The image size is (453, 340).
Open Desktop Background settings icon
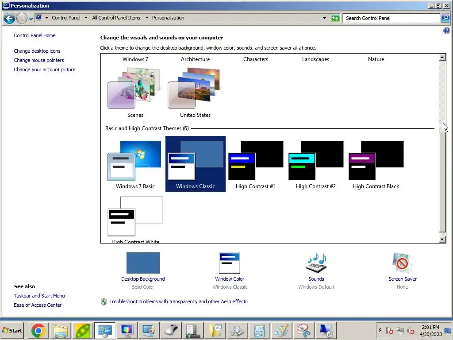(143, 263)
